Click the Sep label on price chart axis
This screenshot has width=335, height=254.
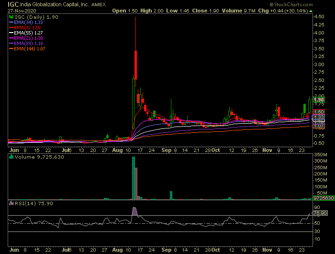(167, 150)
